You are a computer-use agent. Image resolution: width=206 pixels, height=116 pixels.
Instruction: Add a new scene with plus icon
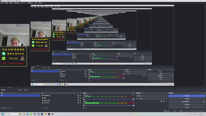[1, 108]
